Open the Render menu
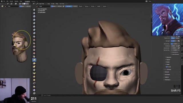Screen dimensions: 183x103 11,1
